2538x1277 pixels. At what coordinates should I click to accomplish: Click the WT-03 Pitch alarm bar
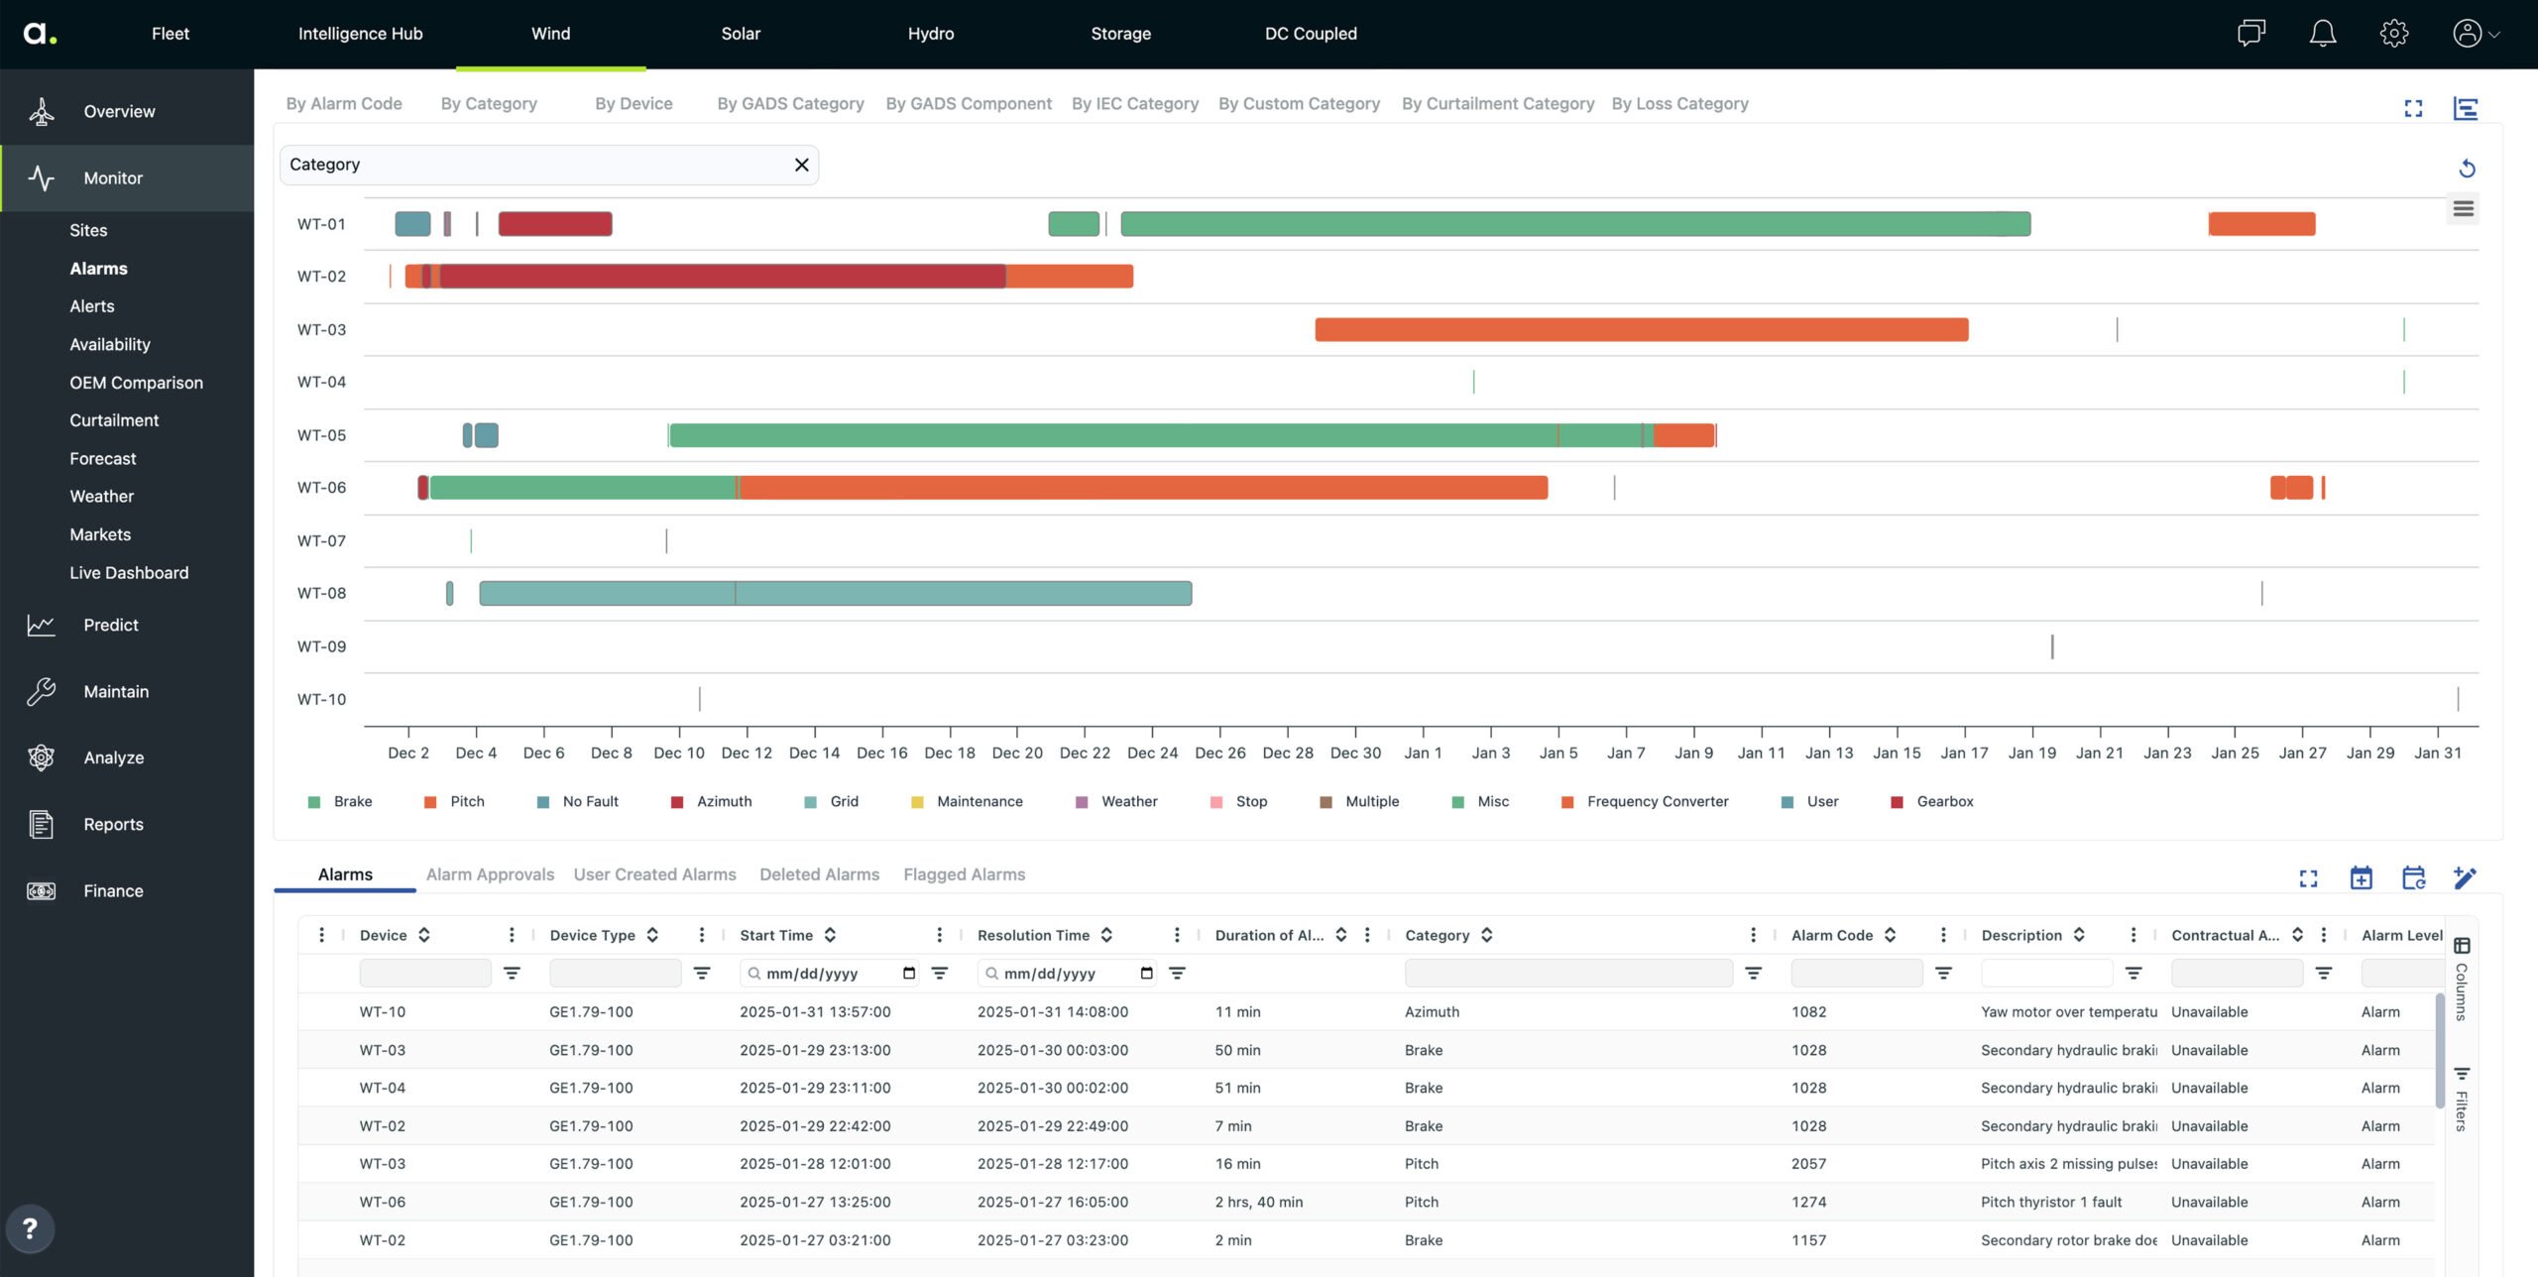coord(1641,329)
